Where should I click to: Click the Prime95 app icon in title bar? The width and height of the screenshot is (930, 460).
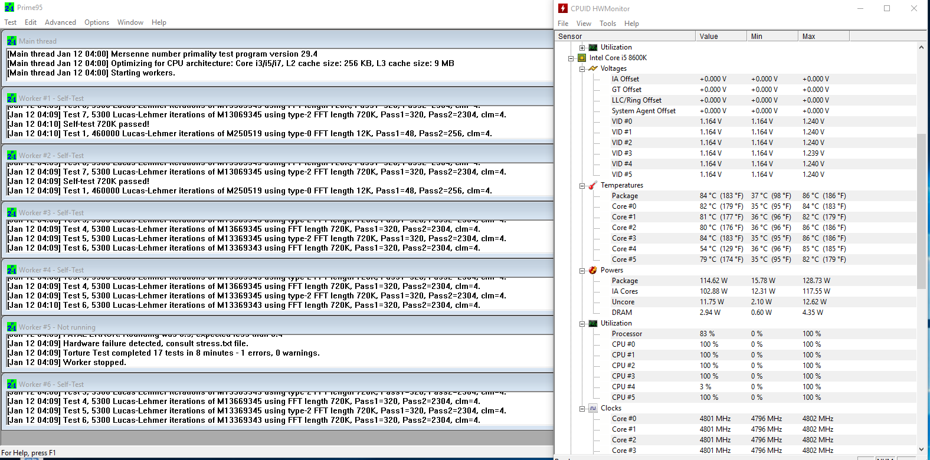click(9, 8)
